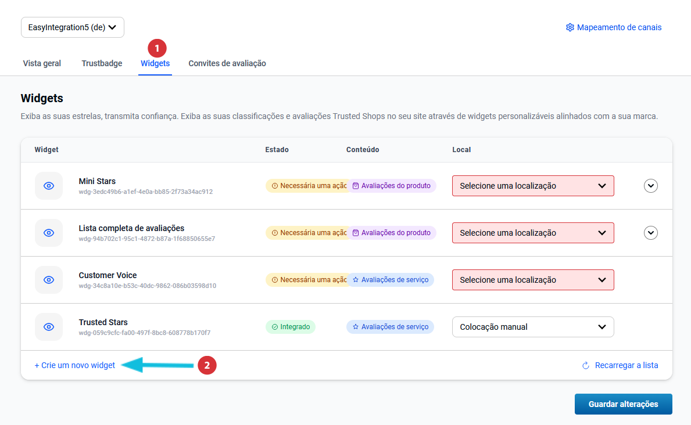Click the Integrado status badge for Trusted Stars
Screen dimensions: 691x425
[290, 327]
